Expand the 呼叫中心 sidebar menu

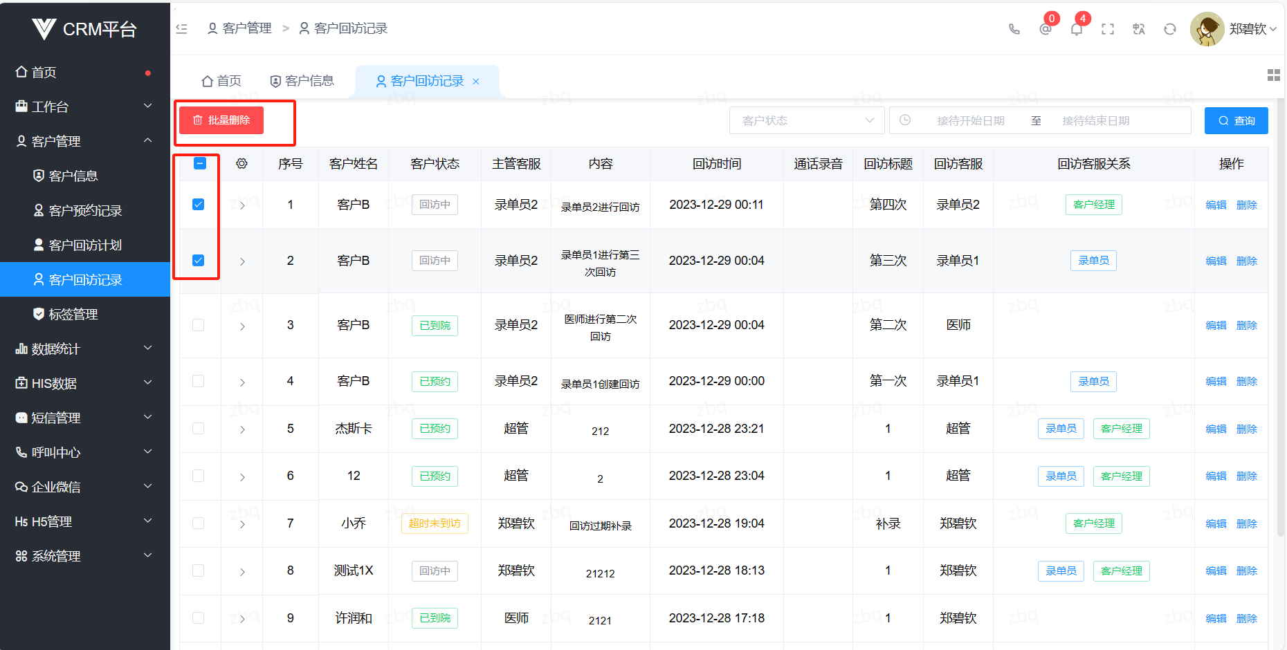pos(85,452)
